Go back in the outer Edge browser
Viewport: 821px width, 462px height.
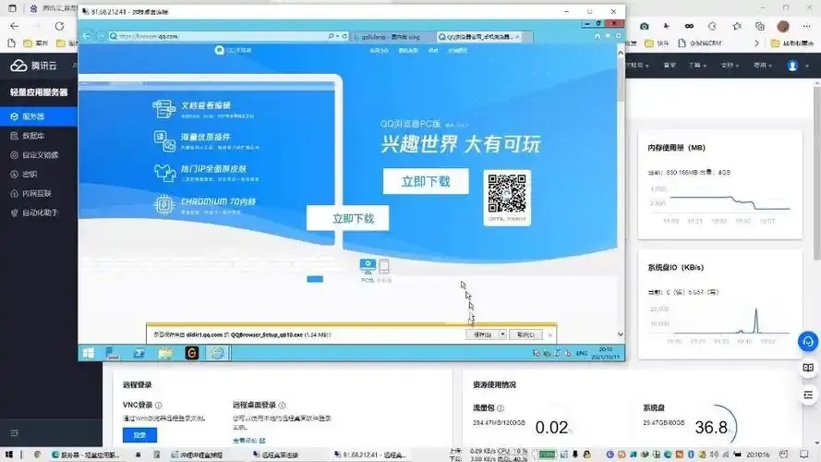pyautogui.click(x=14, y=26)
